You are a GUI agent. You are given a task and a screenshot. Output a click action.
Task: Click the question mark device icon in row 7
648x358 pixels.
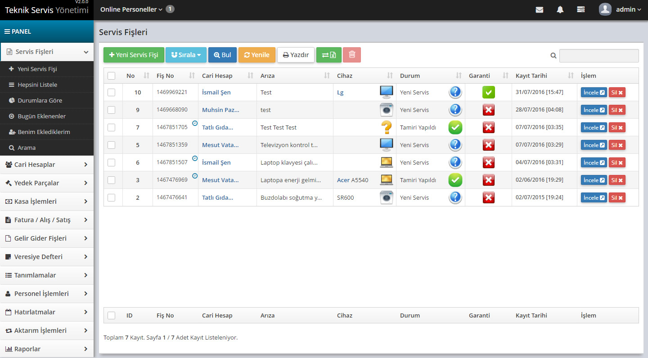point(386,127)
